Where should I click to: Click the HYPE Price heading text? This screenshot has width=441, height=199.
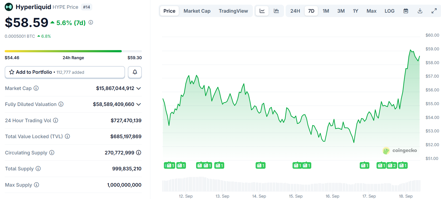click(x=65, y=7)
